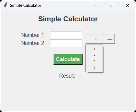Click the bold Simple Calculator heading
The image size is (136, 112).
coord(68,19)
